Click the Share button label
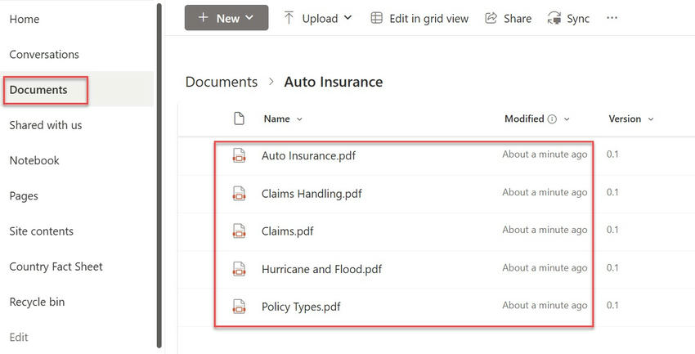Image resolution: width=695 pixels, height=354 pixels. 518,19
